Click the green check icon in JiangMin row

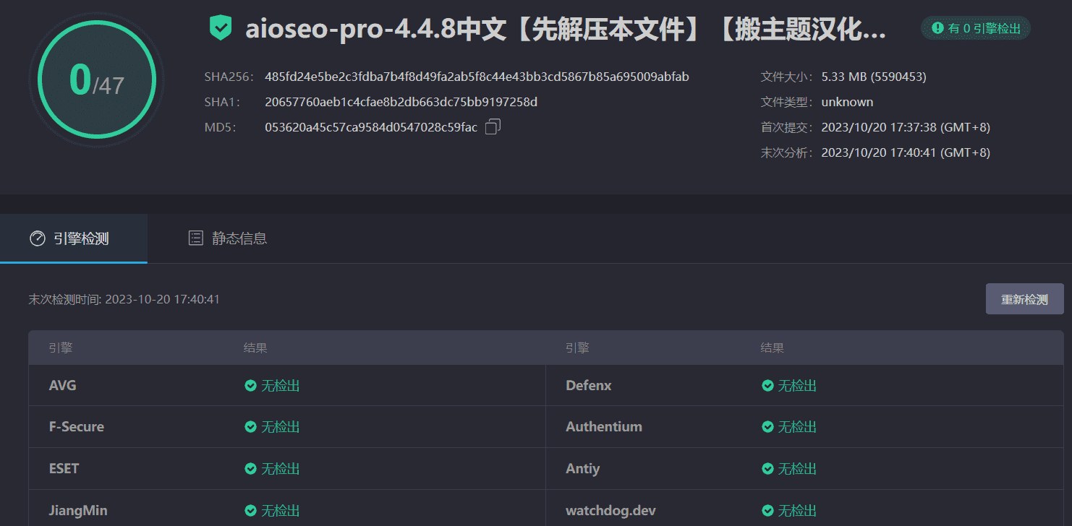click(x=250, y=511)
